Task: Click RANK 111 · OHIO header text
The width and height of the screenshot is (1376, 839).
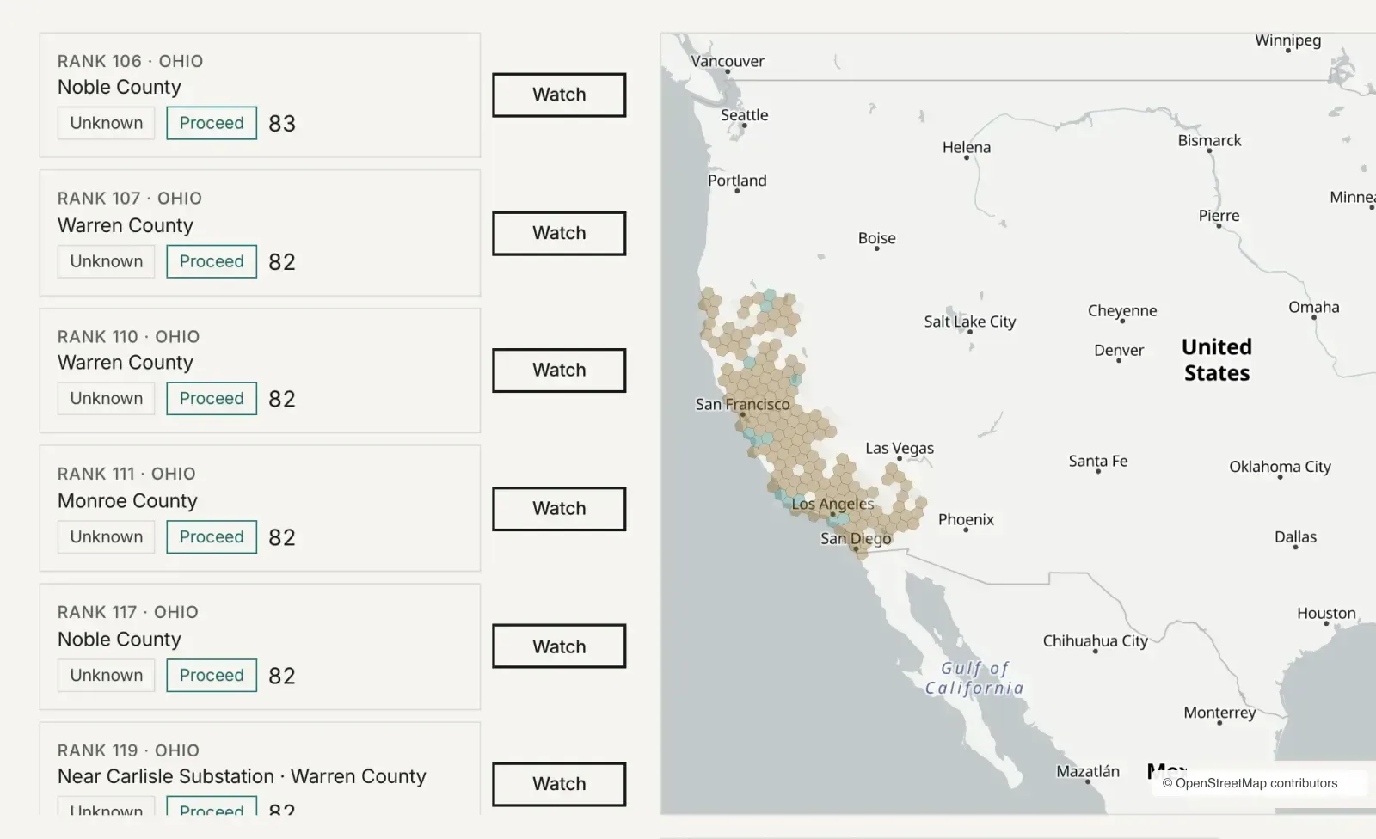Action: (126, 474)
